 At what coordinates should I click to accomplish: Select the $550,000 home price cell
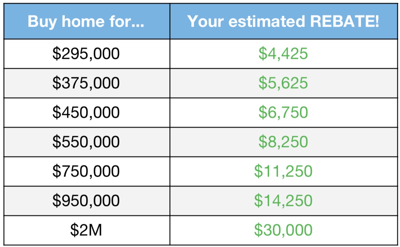pyautogui.click(x=87, y=142)
